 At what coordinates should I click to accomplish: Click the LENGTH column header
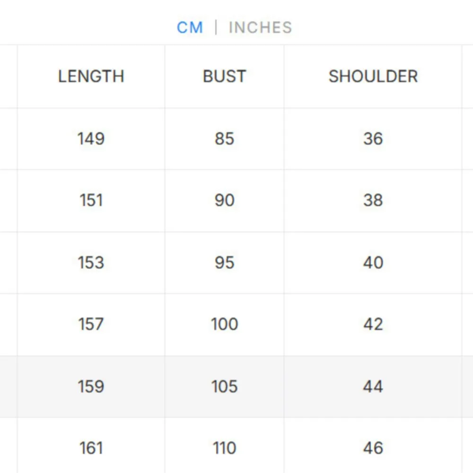91,76
